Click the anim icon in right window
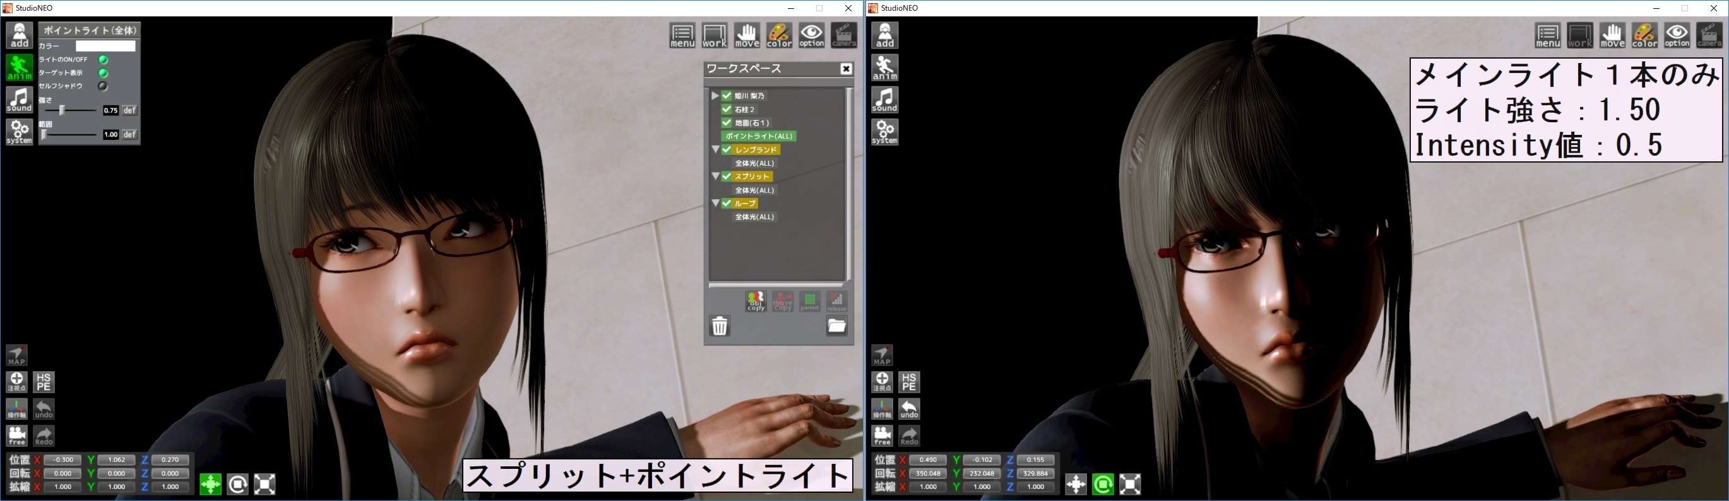The height and width of the screenshot is (501, 1729). click(x=884, y=67)
